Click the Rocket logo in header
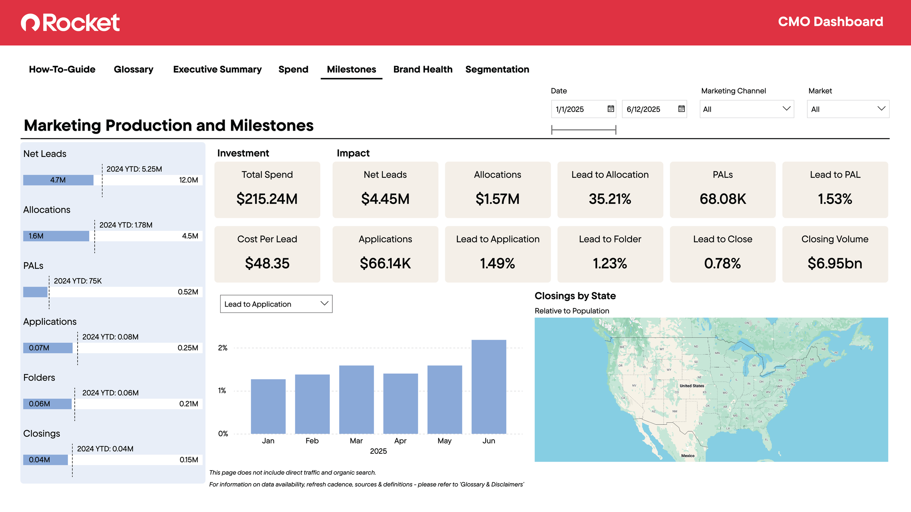Viewport: 911px width, 512px height. (70, 23)
